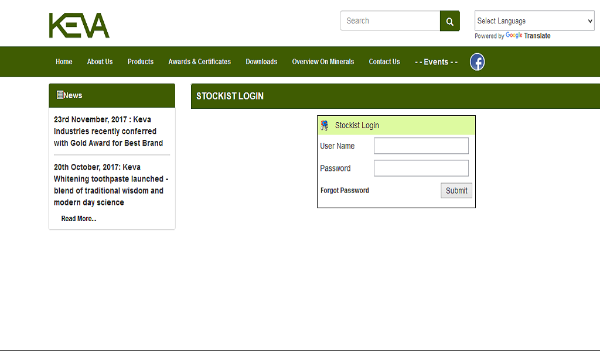The width and height of the screenshot is (600, 351).
Task: Open Overview On Minerals page
Action: [323, 61]
